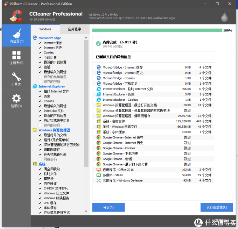
Task: Click the 已删除文件的详细信息 heading
Action: [x=113, y=57]
